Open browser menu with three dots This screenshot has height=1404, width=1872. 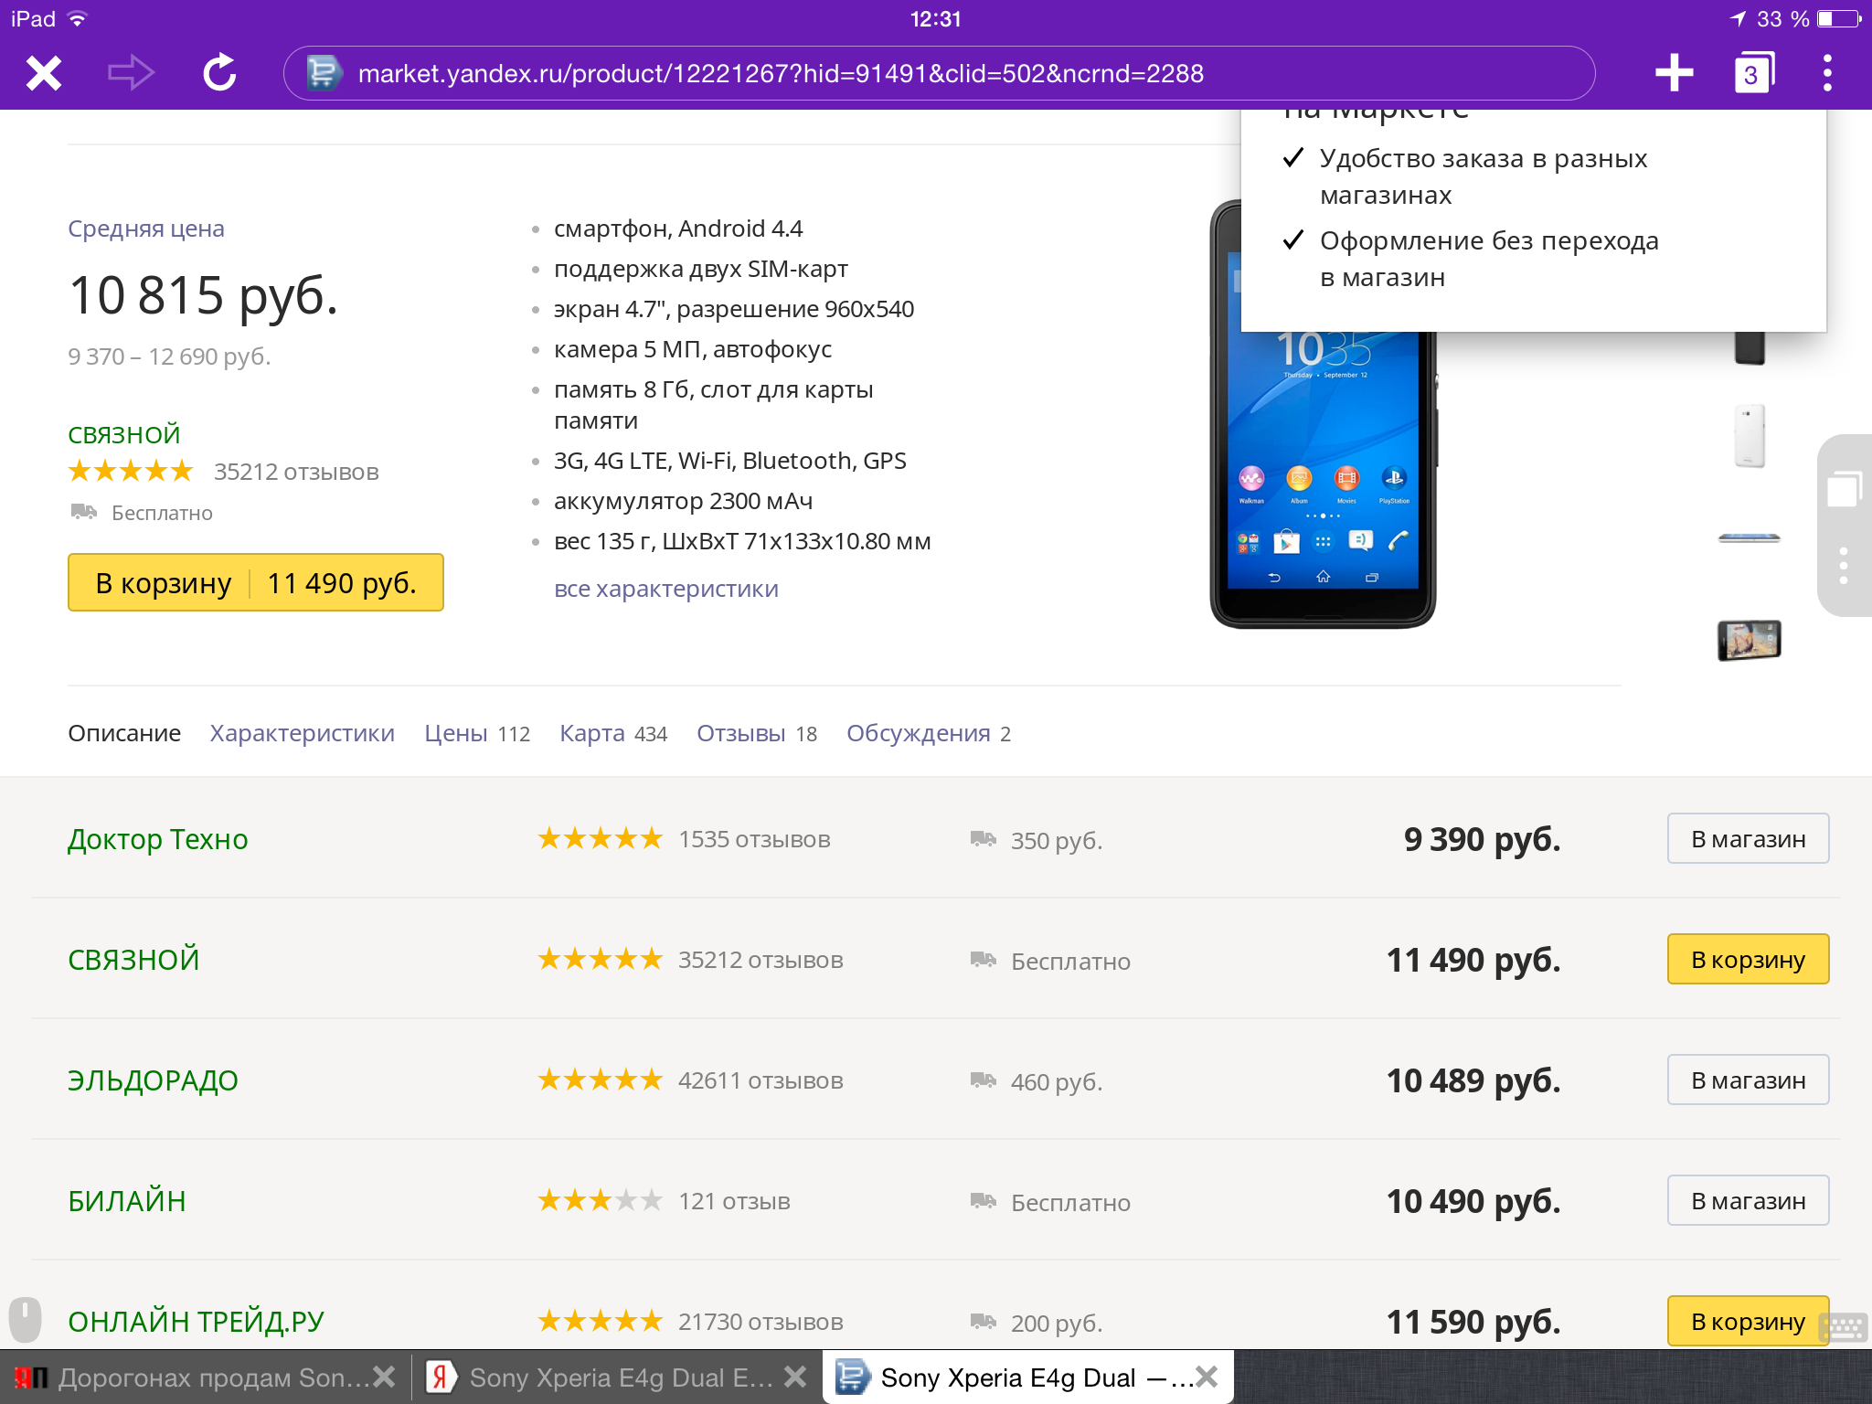[x=1827, y=73]
